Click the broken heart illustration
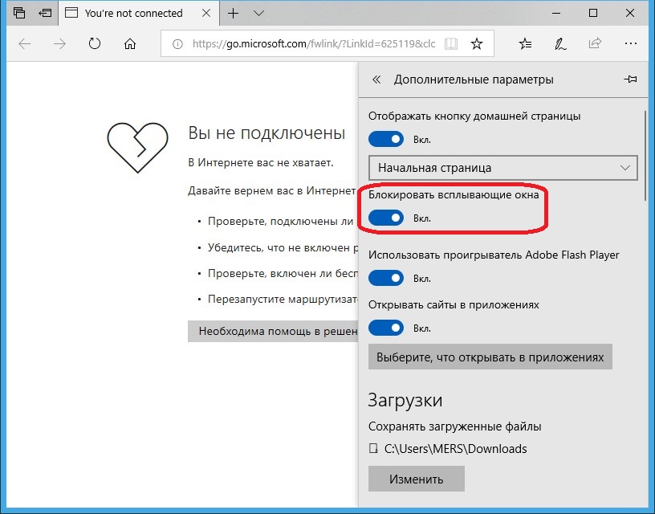 point(138,148)
